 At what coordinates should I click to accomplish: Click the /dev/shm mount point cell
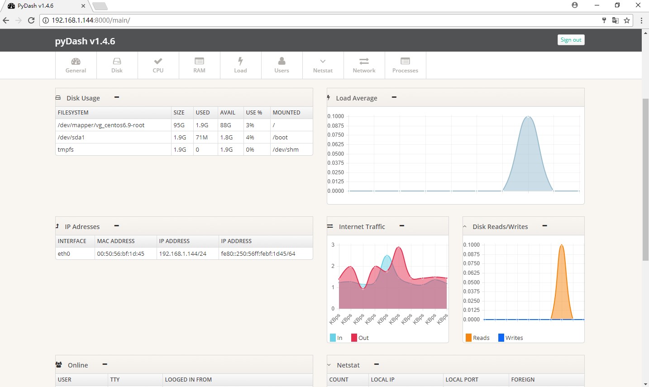(x=291, y=149)
